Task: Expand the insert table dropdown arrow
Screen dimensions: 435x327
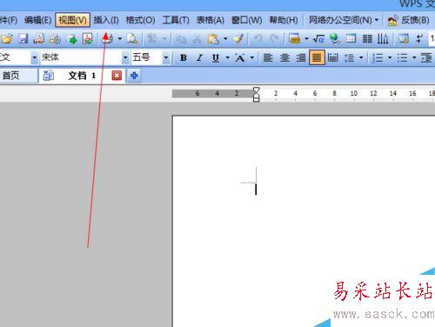Action: [306, 38]
